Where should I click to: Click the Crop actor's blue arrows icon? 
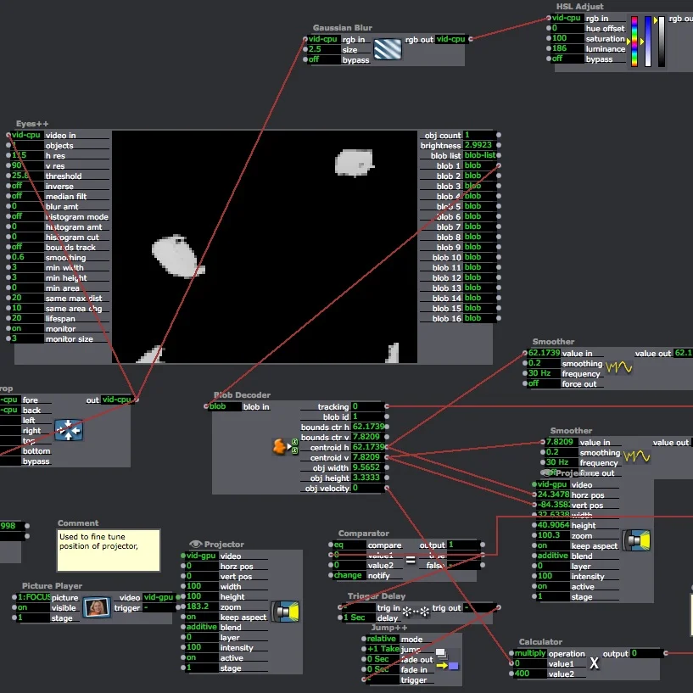[x=69, y=429]
